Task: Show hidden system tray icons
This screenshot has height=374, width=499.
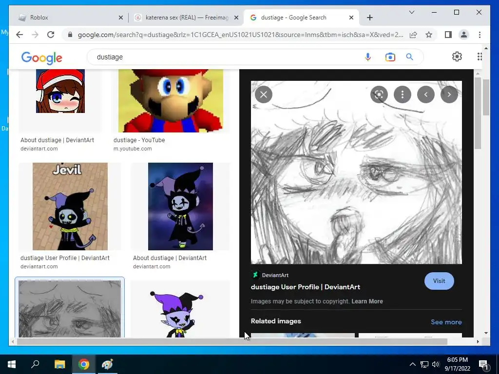Action: [412, 364]
